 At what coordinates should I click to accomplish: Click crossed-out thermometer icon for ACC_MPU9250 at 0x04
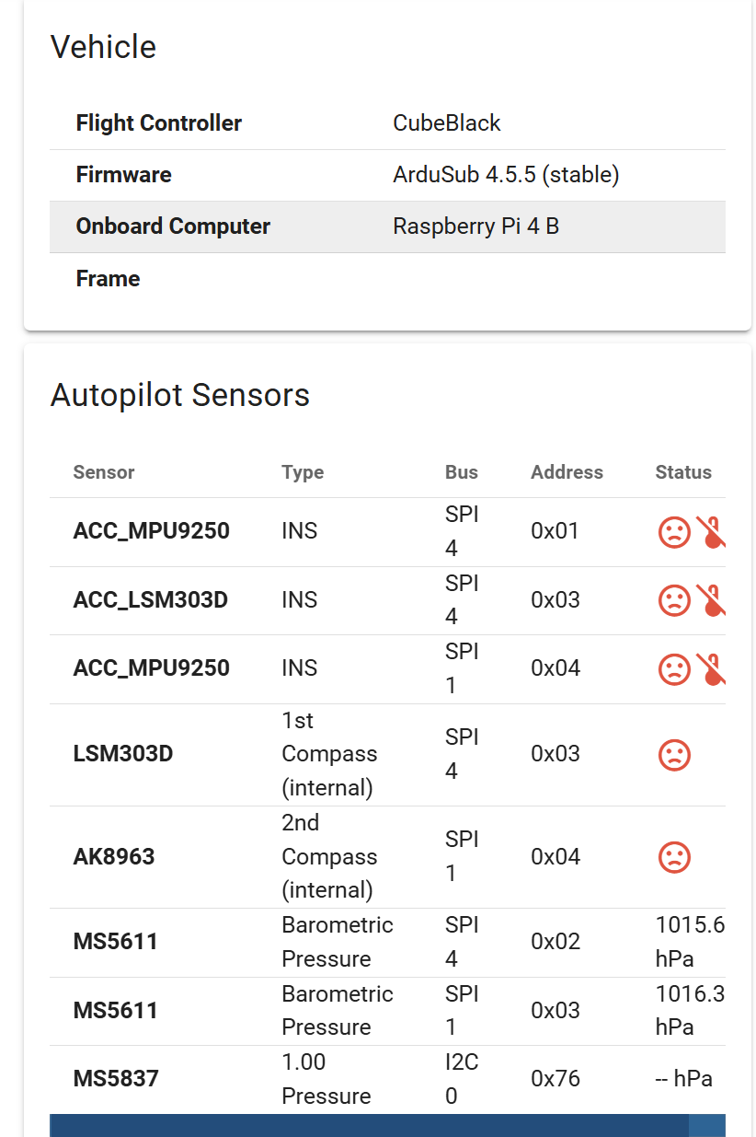coord(710,668)
